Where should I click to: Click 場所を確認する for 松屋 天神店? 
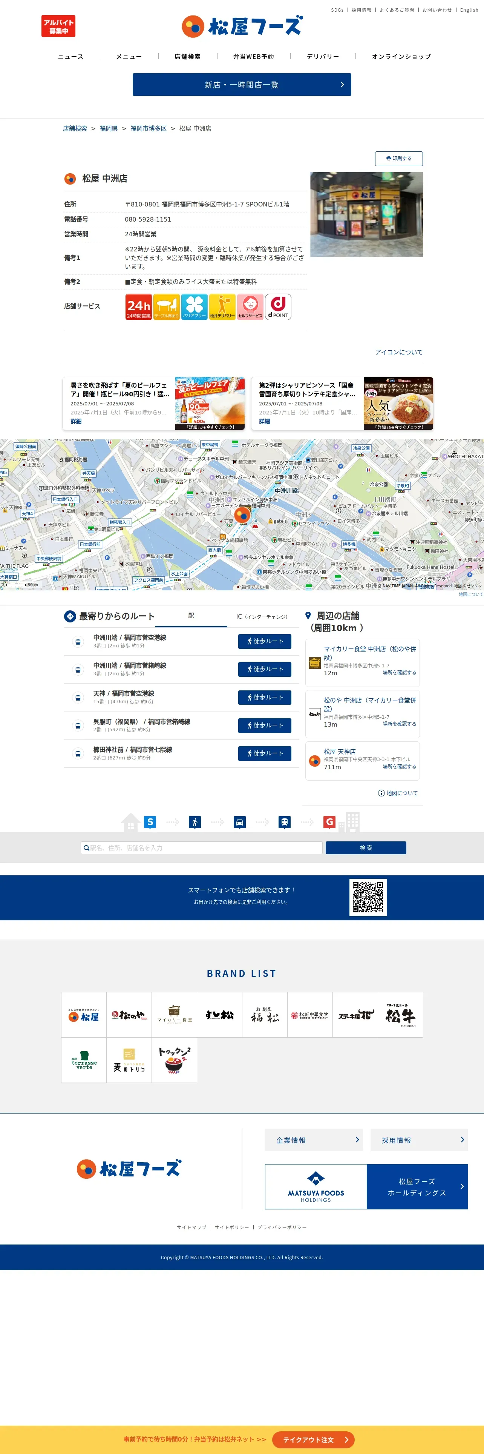click(400, 767)
